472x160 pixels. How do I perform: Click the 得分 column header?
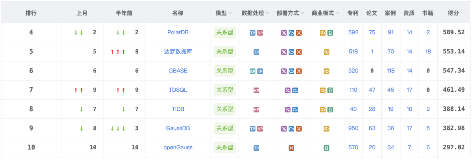[453, 13]
